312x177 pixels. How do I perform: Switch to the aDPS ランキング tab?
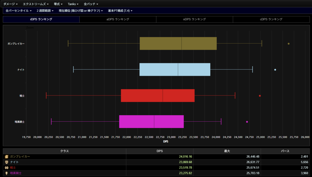point(118,19)
